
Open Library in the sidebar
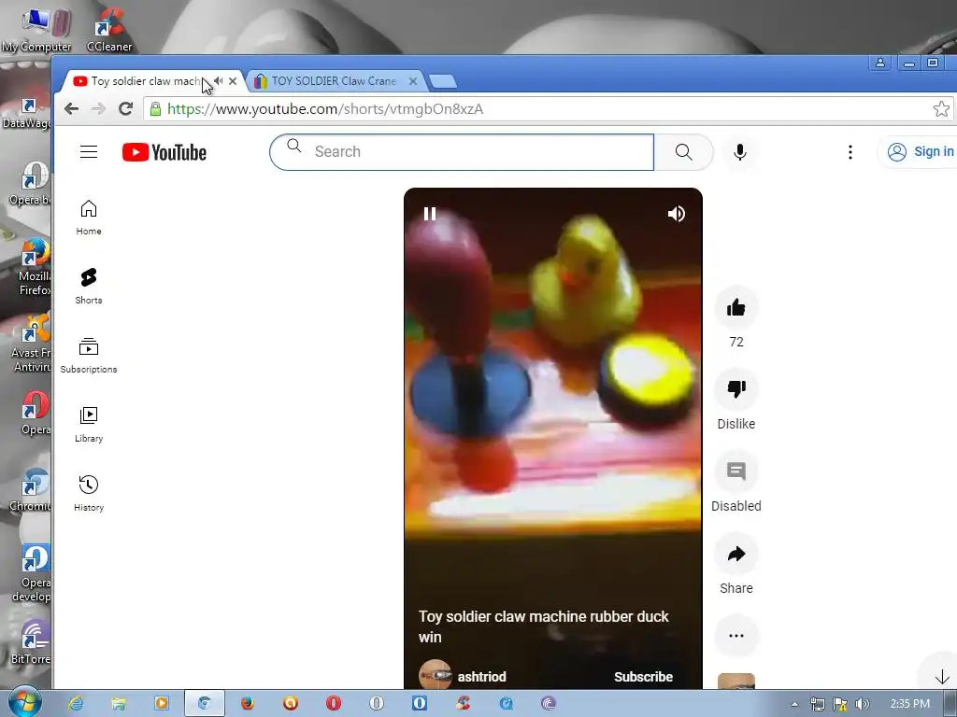(89, 425)
